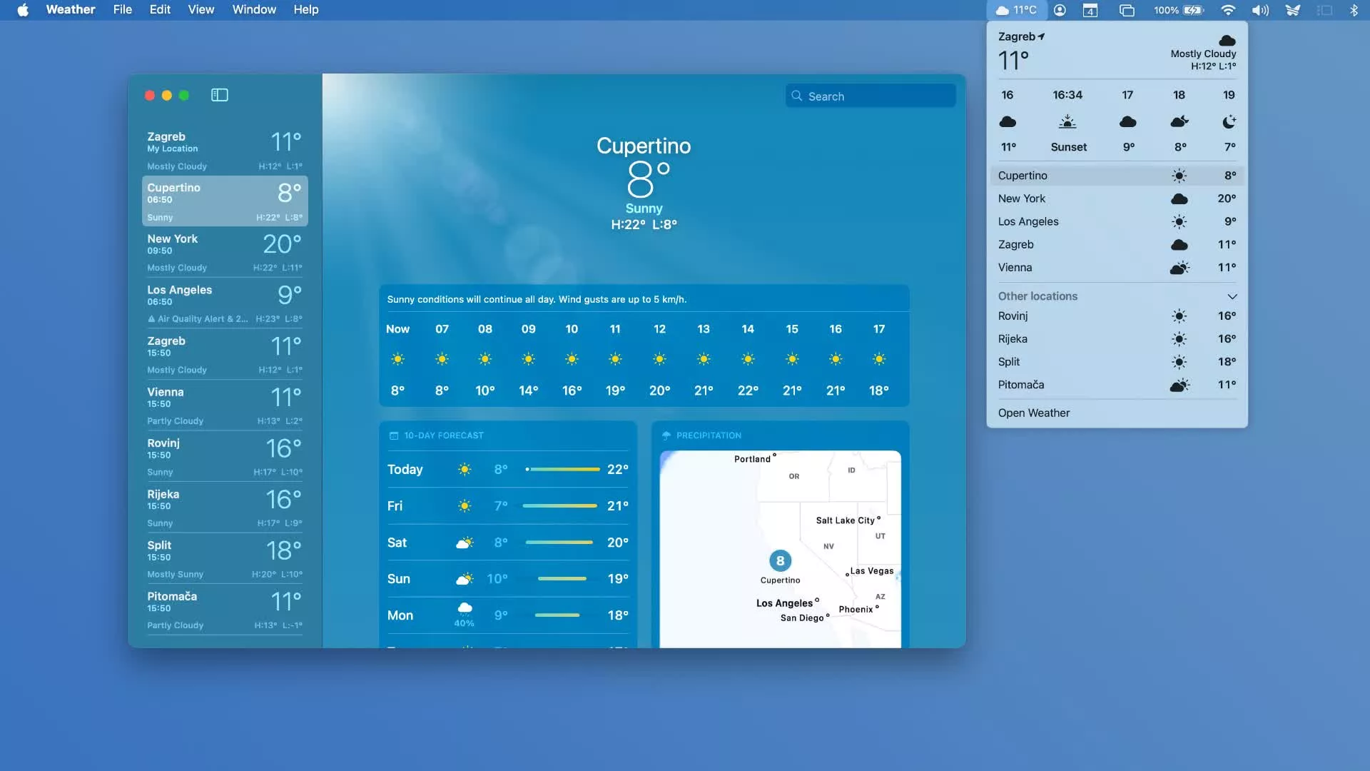
Task: Click the location arrow next to Zagreb in widget
Action: pyautogui.click(x=1042, y=36)
